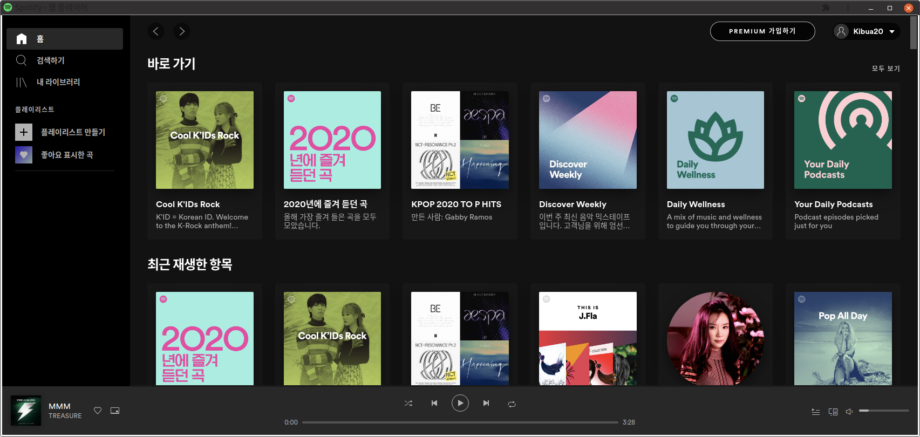The image size is (920, 437).
Task: Open Daily Wellness cover
Action: coord(715,140)
